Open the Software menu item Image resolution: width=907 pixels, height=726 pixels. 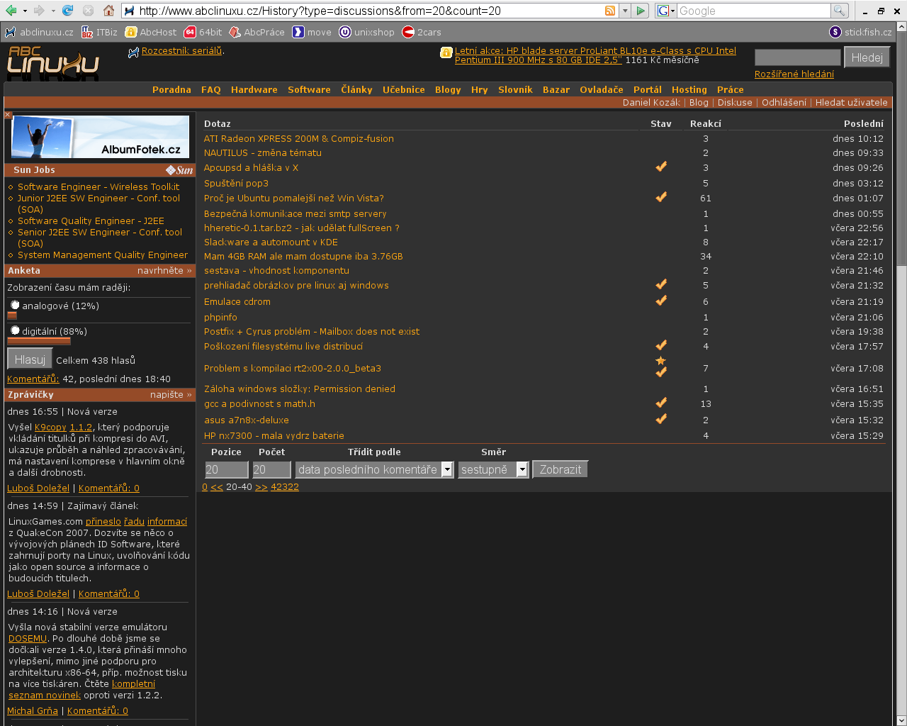[309, 89]
